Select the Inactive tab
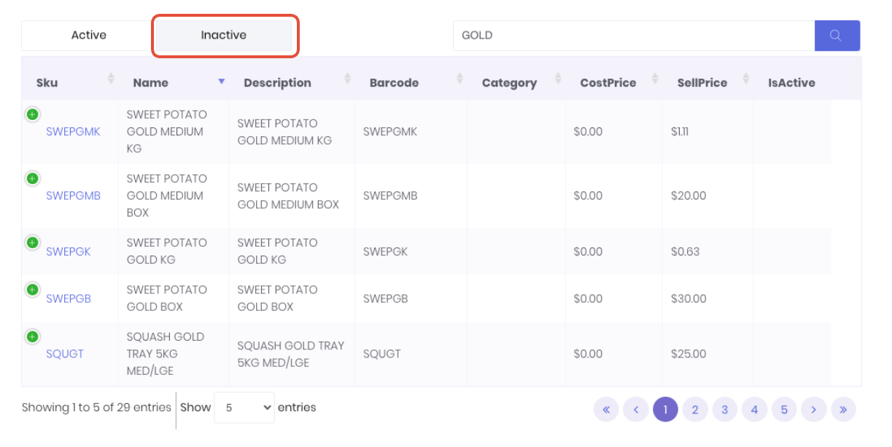The width and height of the screenshot is (892, 447). (x=223, y=35)
